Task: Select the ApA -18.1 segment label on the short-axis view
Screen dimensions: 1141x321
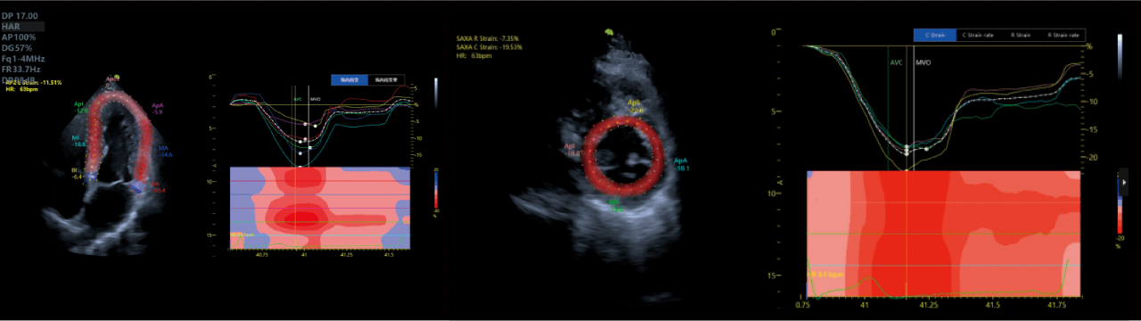Action: click(x=683, y=163)
